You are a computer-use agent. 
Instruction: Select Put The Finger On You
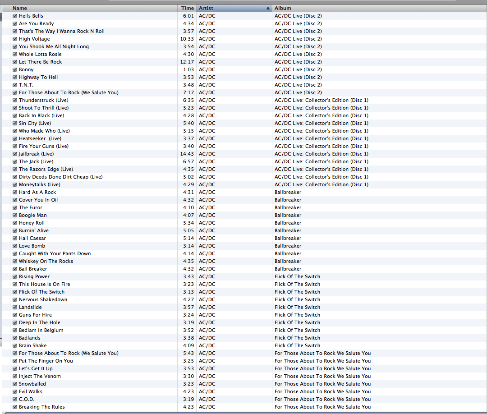[46, 361]
